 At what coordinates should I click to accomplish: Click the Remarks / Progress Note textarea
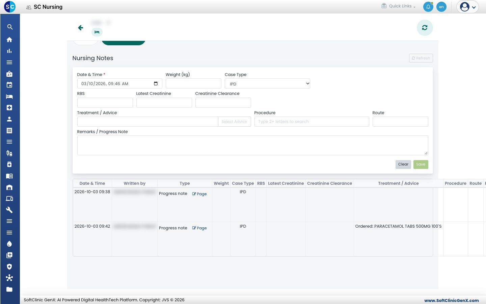pos(252,146)
